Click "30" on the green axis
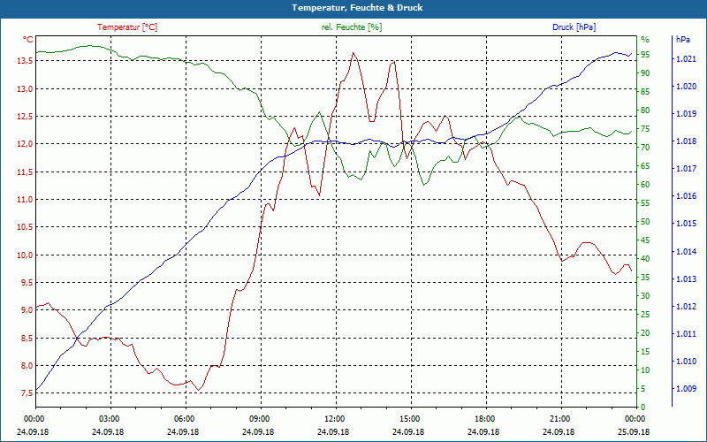 [645, 296]
